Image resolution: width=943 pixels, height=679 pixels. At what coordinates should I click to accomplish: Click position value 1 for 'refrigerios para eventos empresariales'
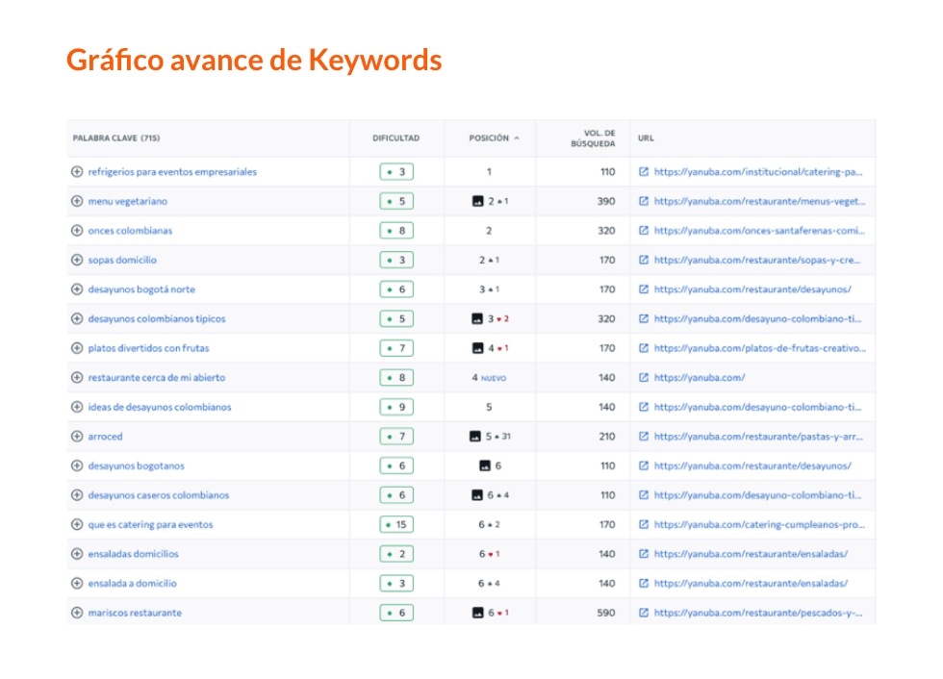click(489, 172)
